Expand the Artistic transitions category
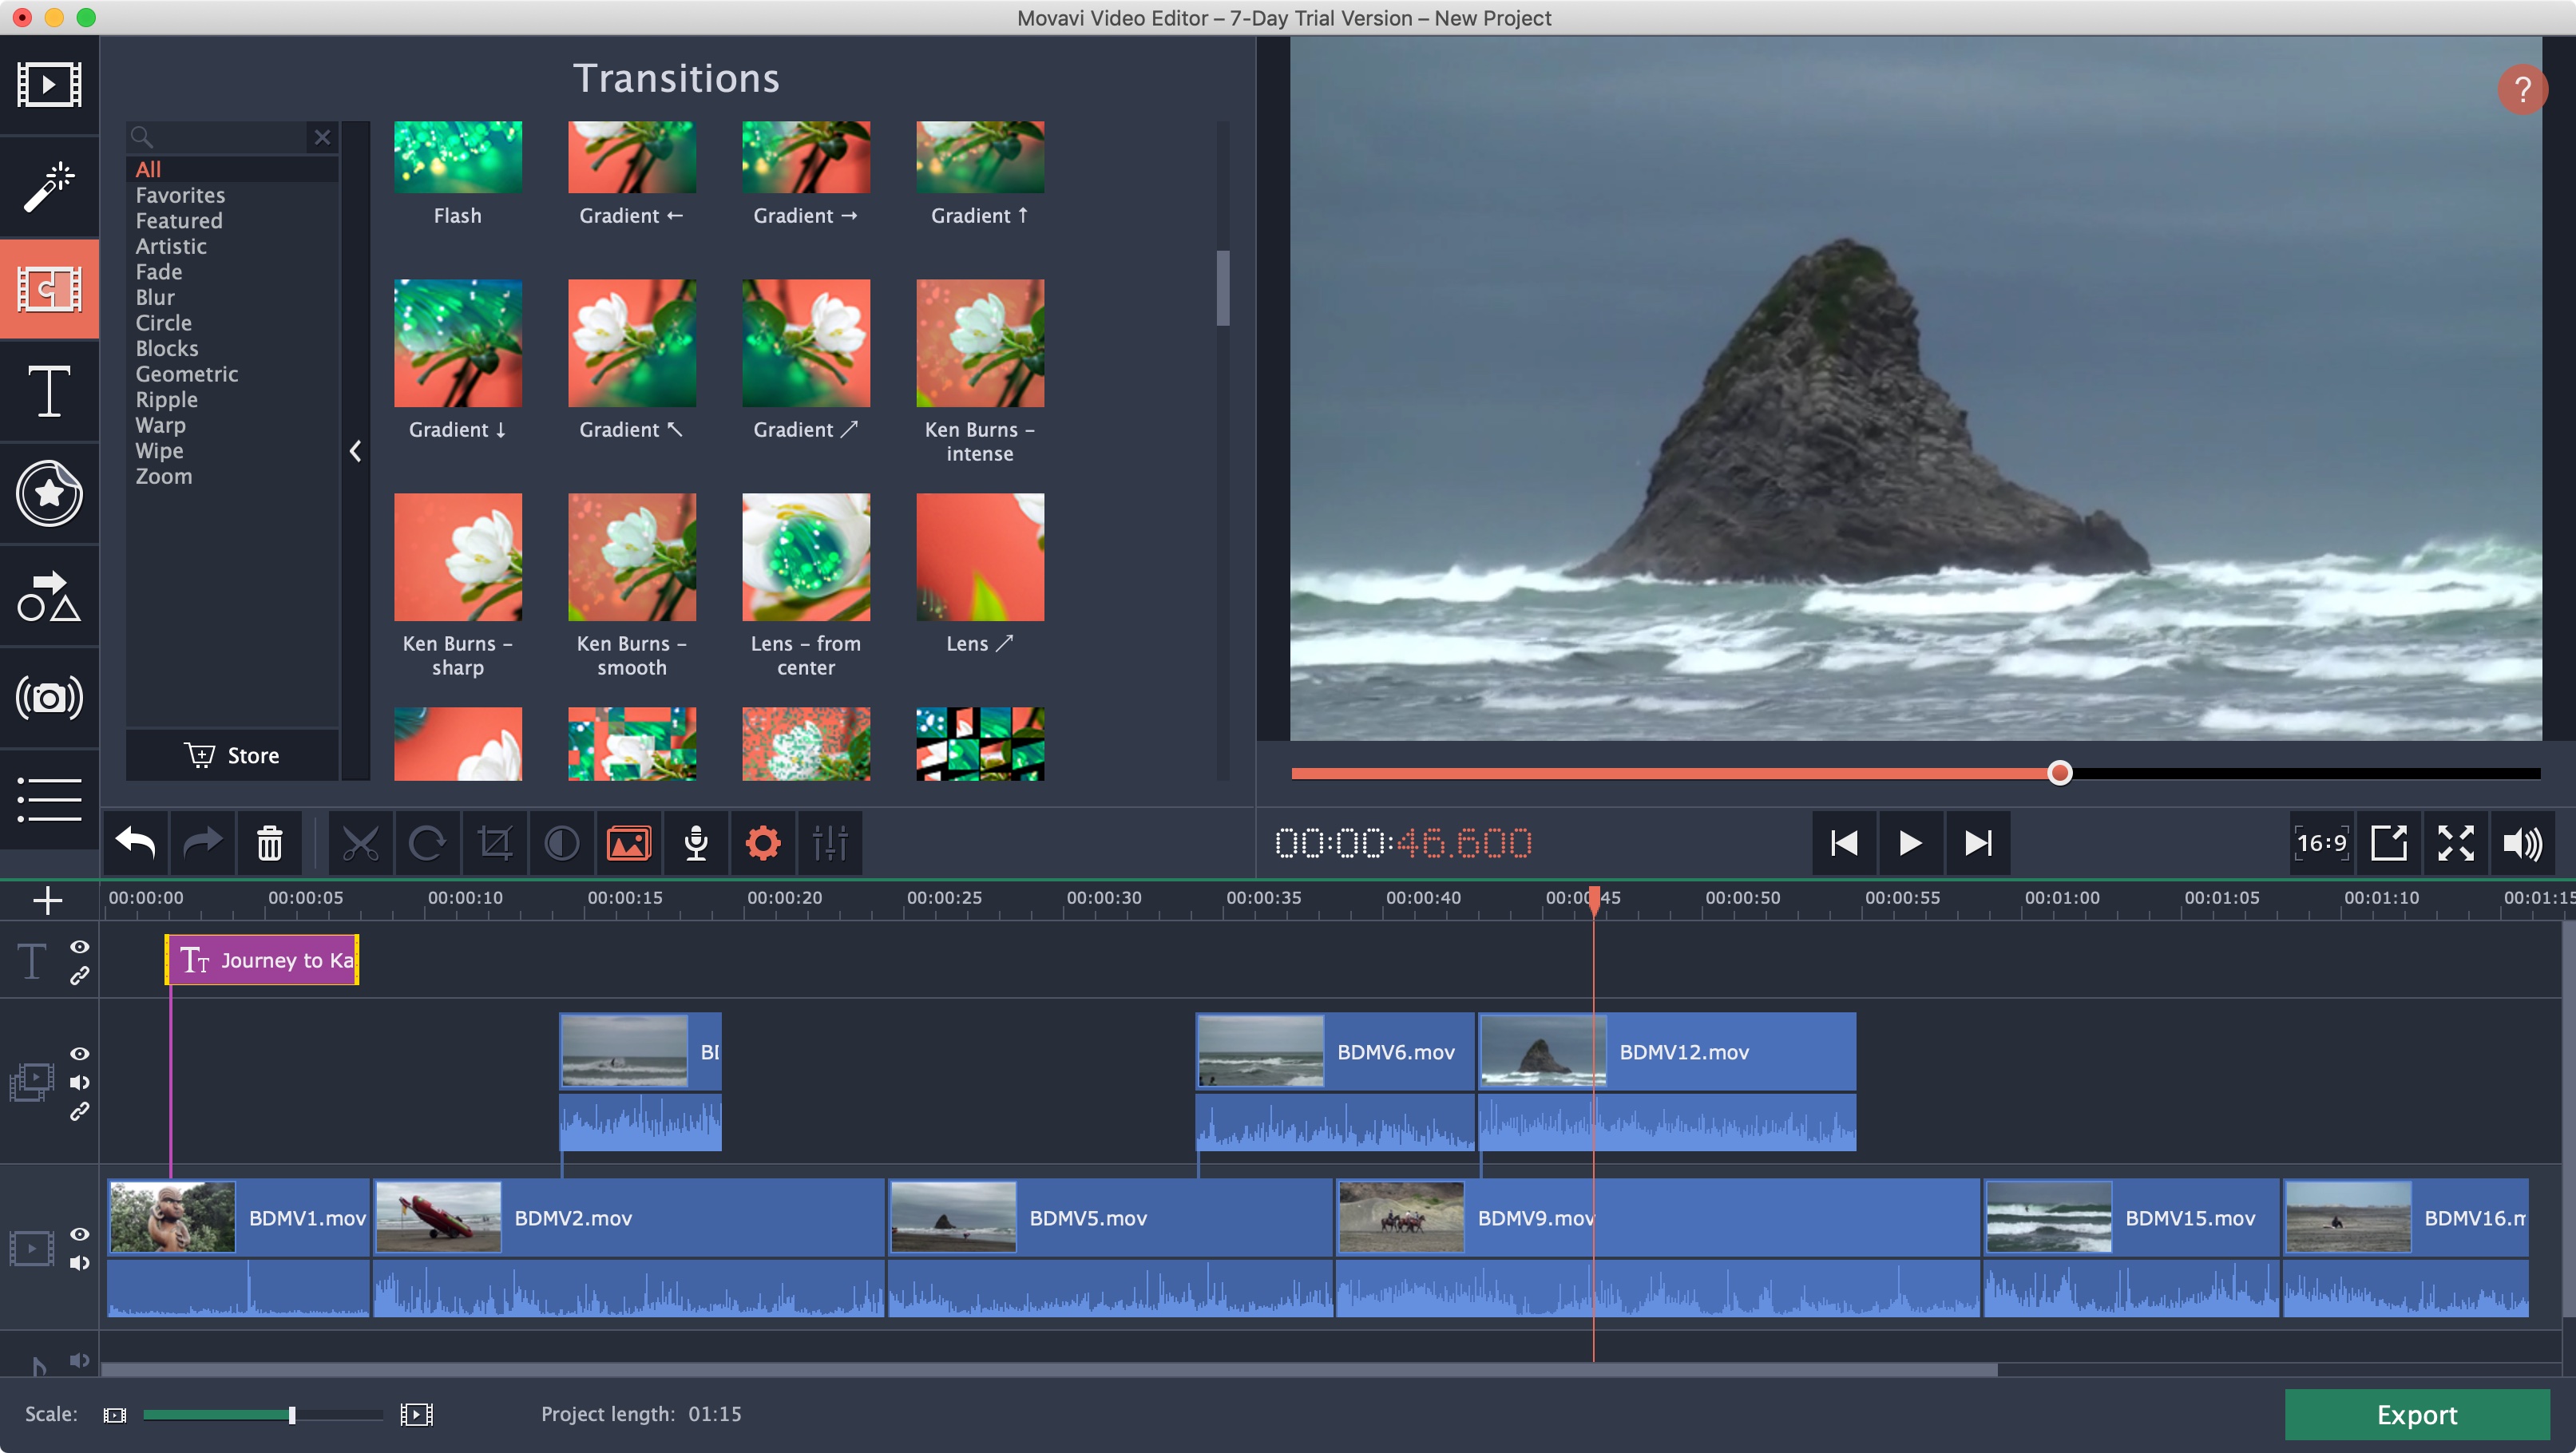This screenshot has height=1453, width=2576. 170,246
